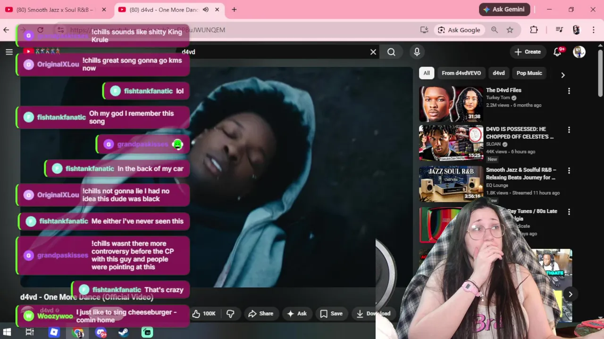
Task: Clear the d4vd search text with X
Action: point(373,52)
